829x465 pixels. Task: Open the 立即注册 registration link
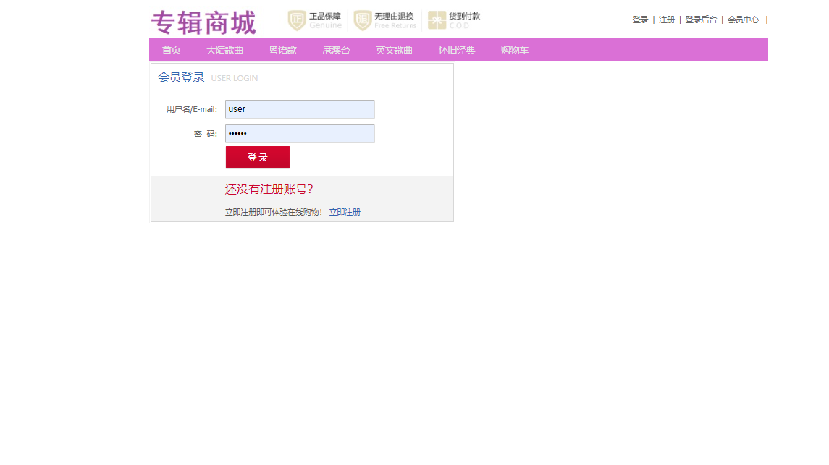click(x=344, y=212)
